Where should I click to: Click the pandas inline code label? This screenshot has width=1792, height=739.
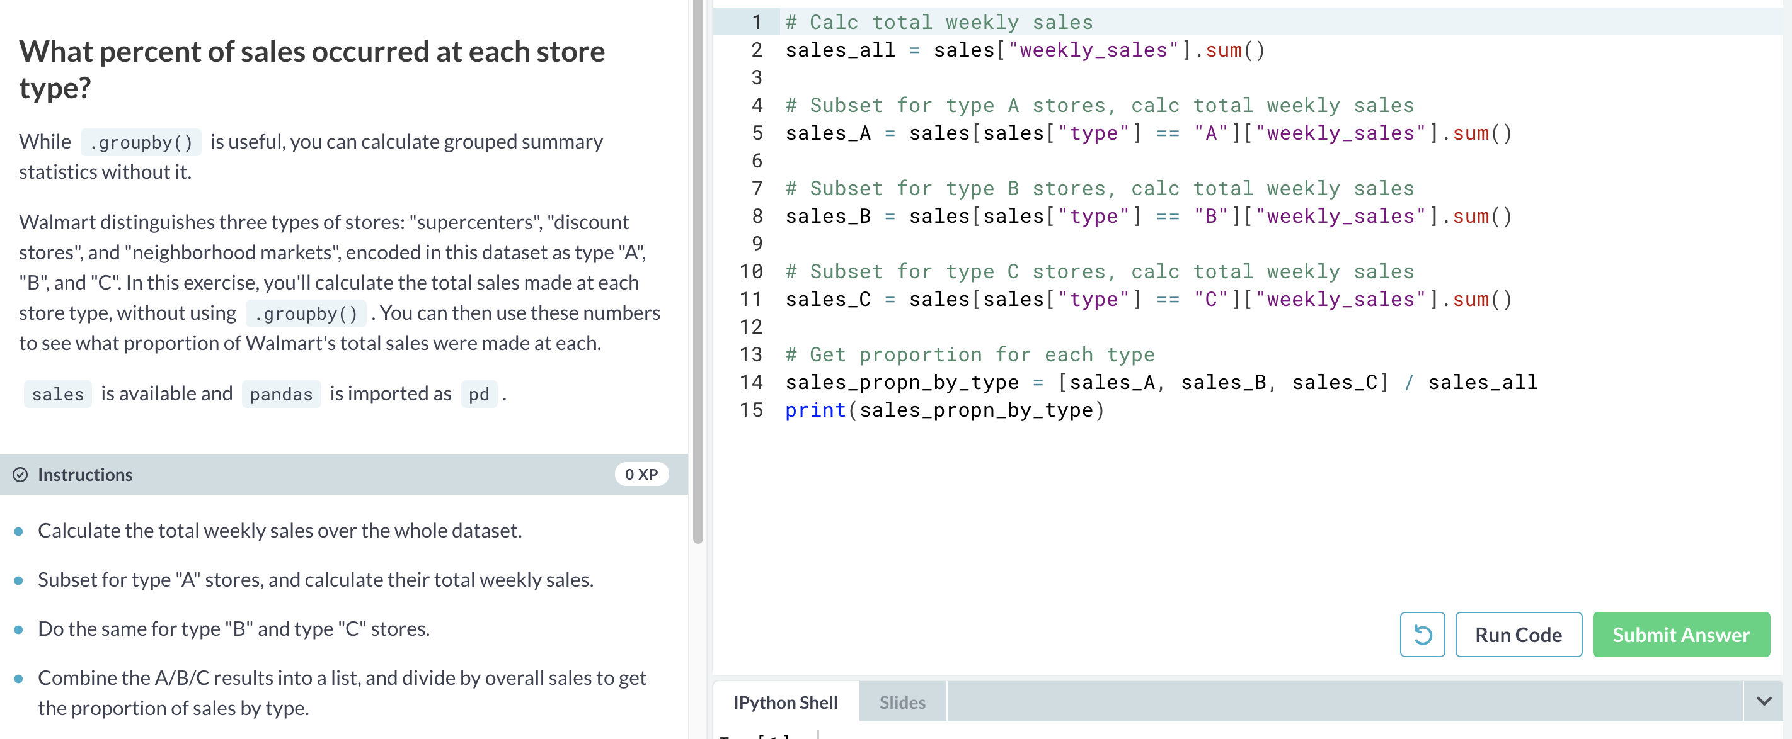click(281, 394)
